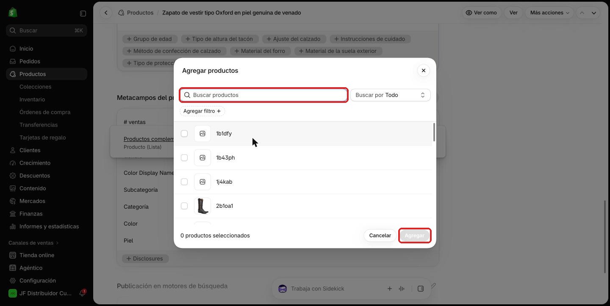Add Grupo de edad metafield
Image resolution: width=610 pixels, height=306 pixels.
149,39
